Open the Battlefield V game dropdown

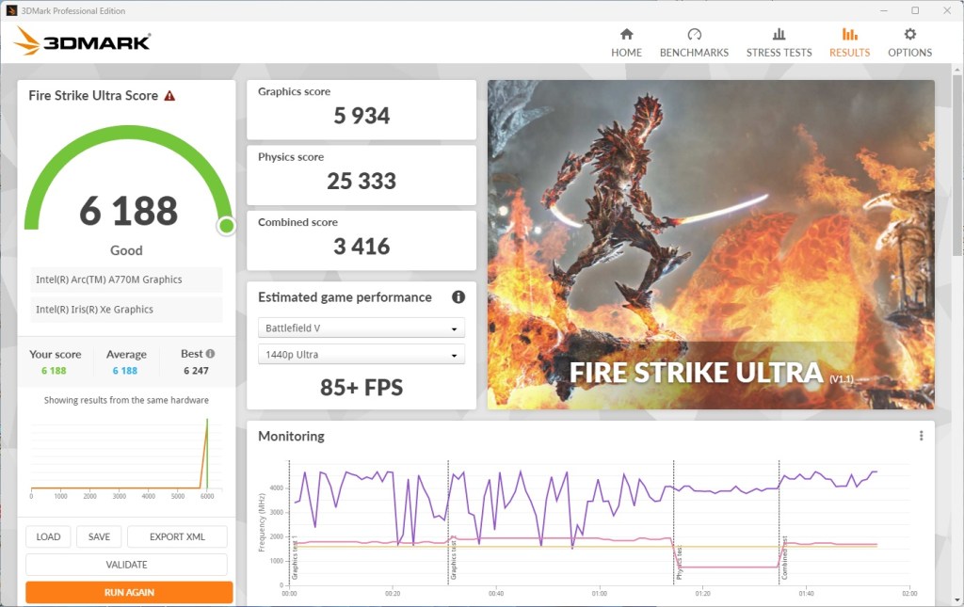(x=361, y=328)
